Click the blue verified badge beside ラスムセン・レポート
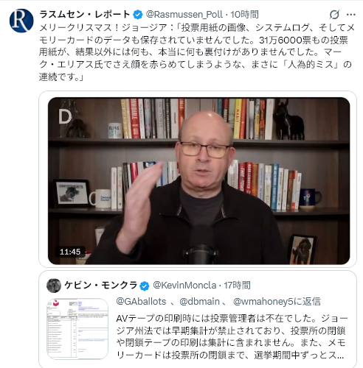Image resolution: width=363 pixels, height=368 pixels. click(138, 15)
